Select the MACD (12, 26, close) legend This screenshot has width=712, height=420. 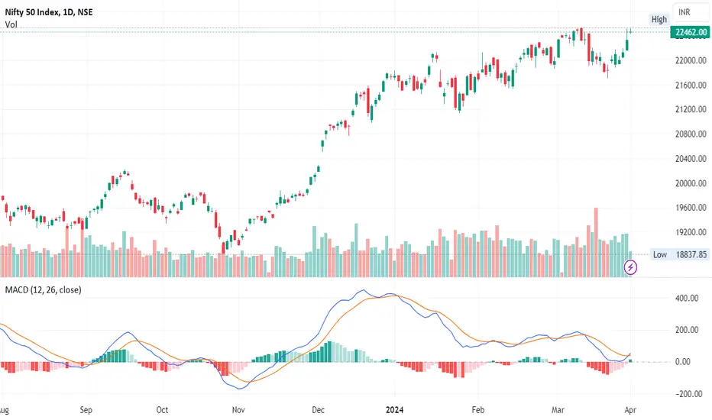43,289
